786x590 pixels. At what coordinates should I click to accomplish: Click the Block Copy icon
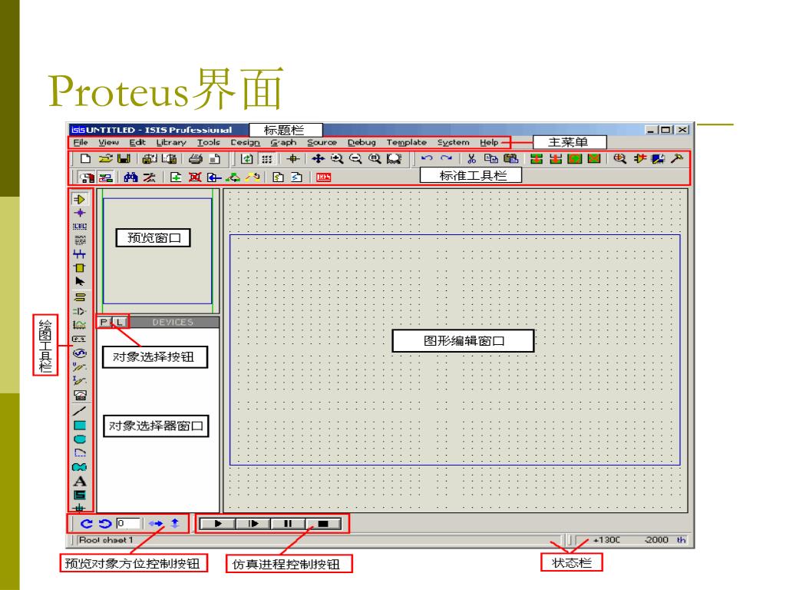537,159
